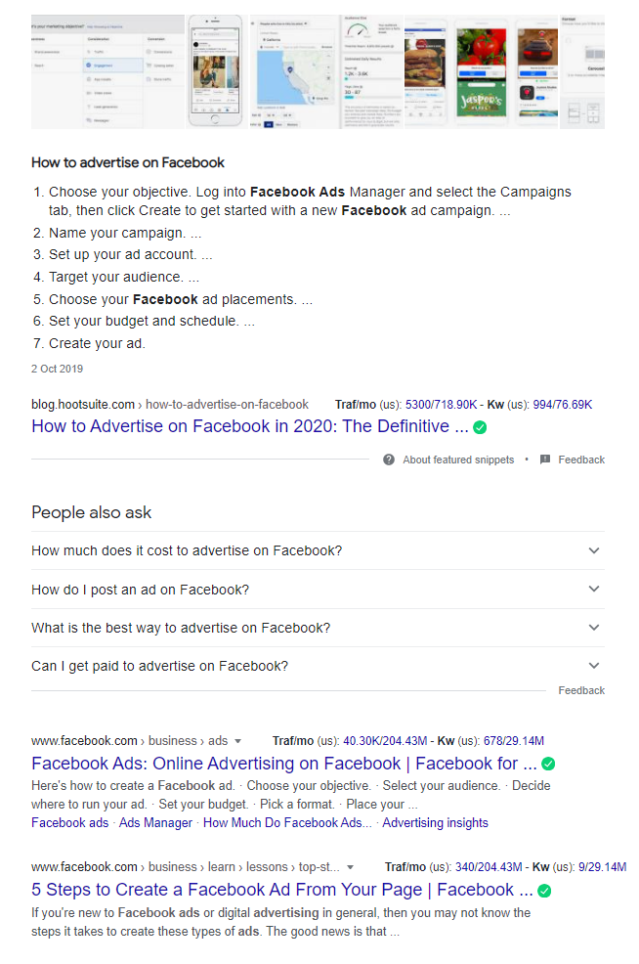
Task: Click Feedback link under People also ask section
Action: pos(580,690)
